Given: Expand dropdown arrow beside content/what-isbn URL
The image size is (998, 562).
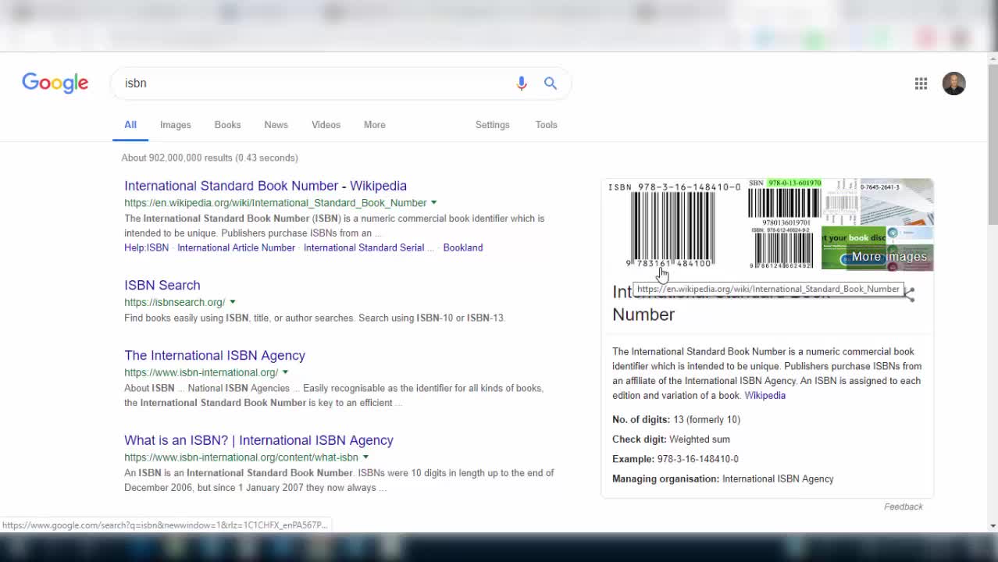Looking at the screenshot, I should tap(365, 457).
